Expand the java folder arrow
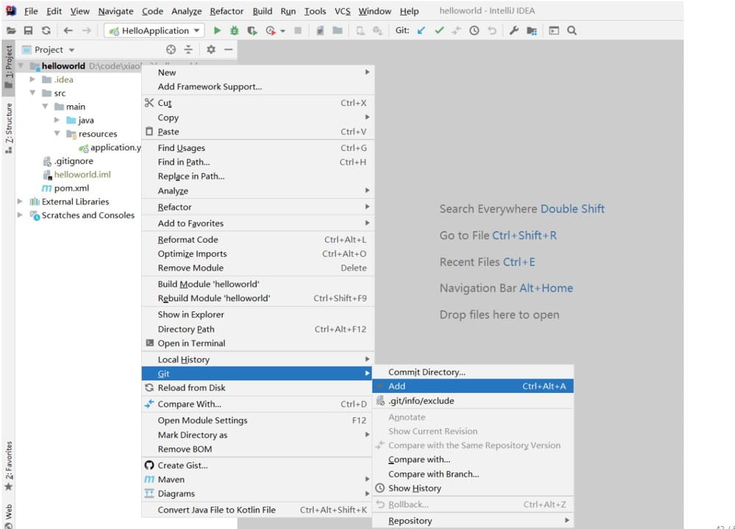The width and height of the screenshot is (735, 529). point(57,120)
